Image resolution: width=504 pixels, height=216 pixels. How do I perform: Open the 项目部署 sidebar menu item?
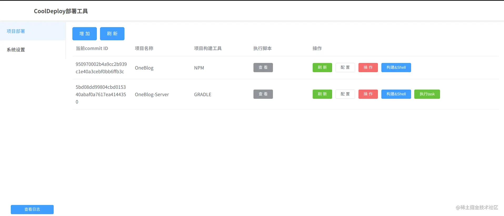click(x=33, y=31)
